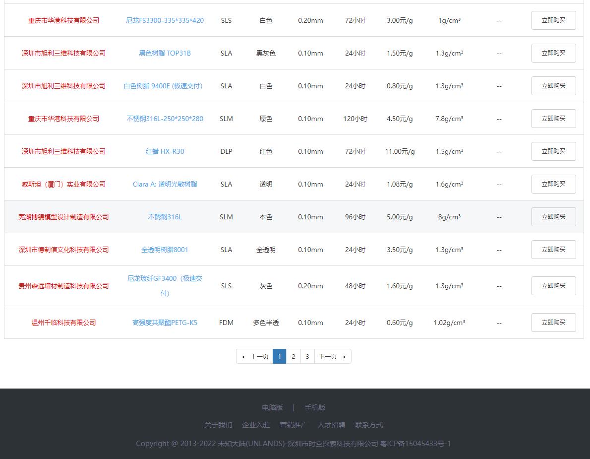Open 企业入驻 footer link
This screenshot has height=459, width=590.
coord(256,425)
